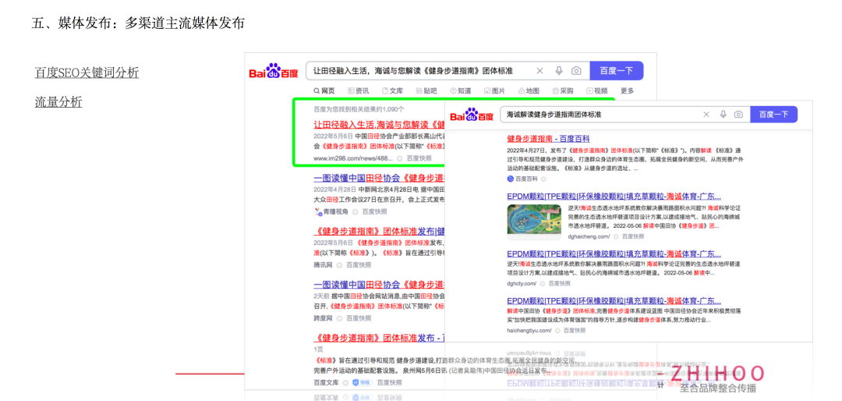This screenshot has width=842, height=401.
Task: Click 百度为您找到相关结果约1,090个 text
Action: [359, 109]
